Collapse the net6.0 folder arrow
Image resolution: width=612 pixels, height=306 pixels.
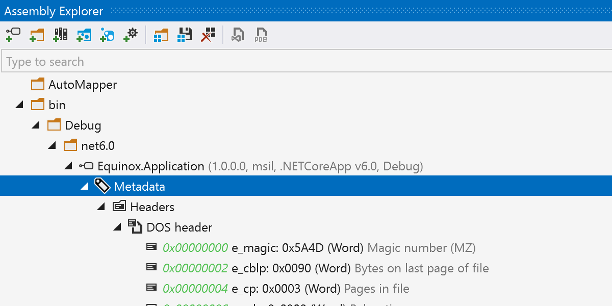(x=52, y=146)
